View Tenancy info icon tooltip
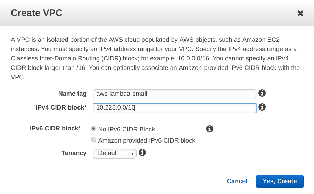 pyautogui.click(x=142, y=153)
